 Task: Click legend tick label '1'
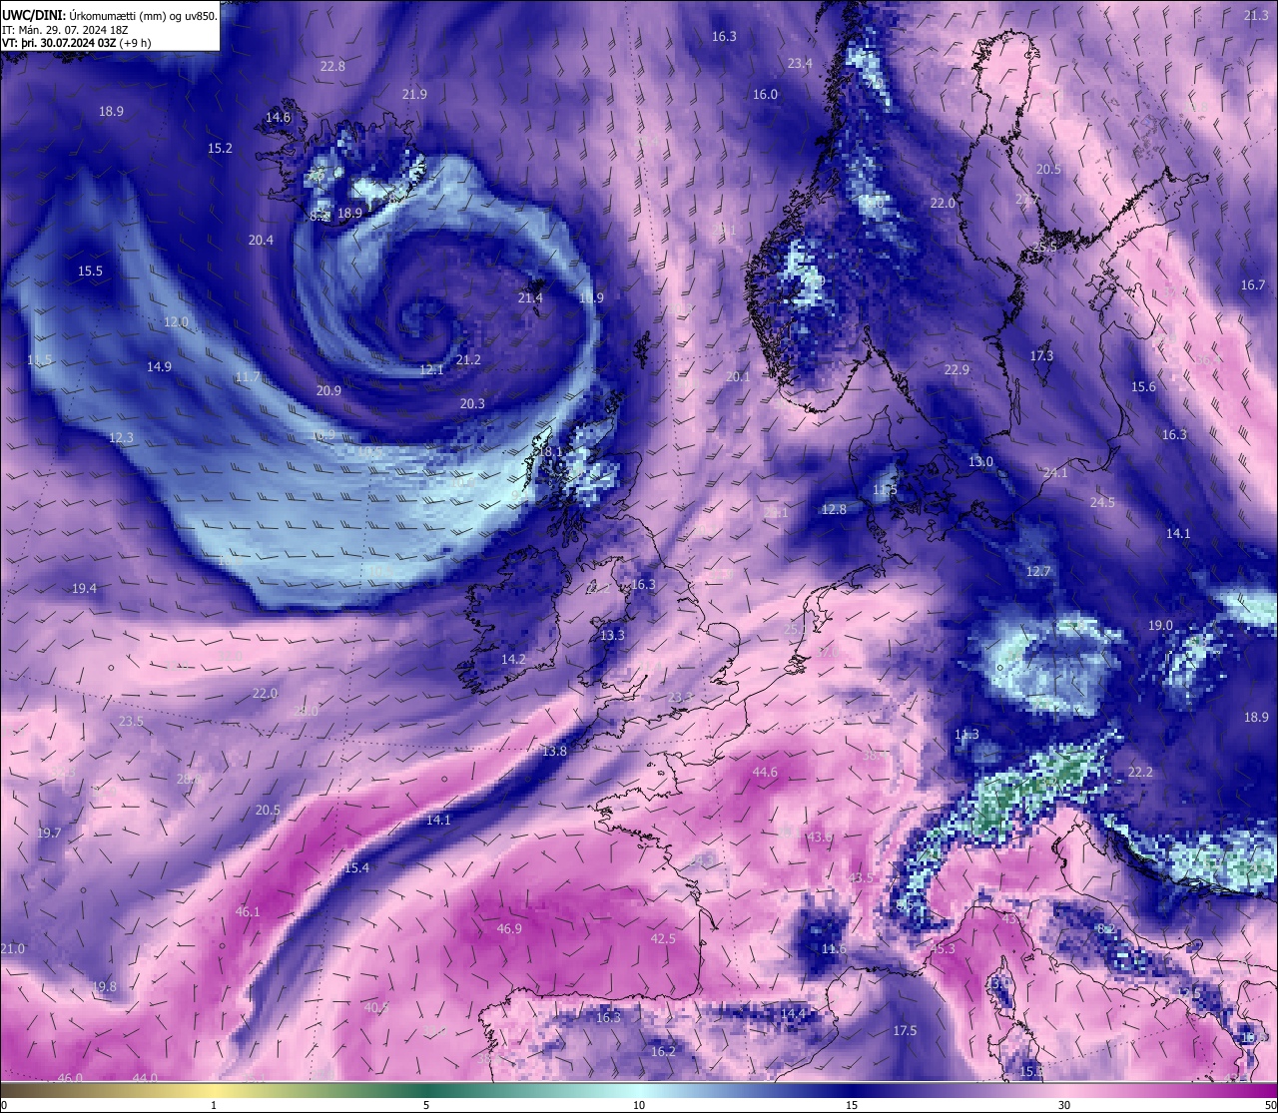point(214,1105)
